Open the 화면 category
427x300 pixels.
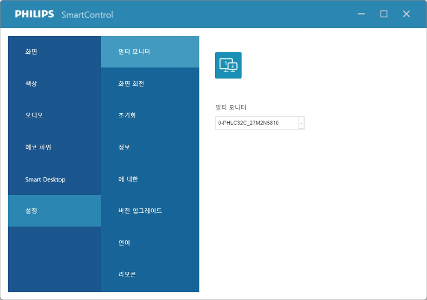pos(55,52)
